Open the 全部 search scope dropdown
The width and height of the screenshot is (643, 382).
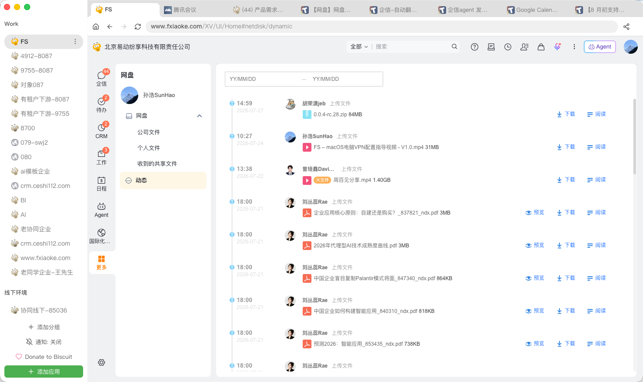359,47
